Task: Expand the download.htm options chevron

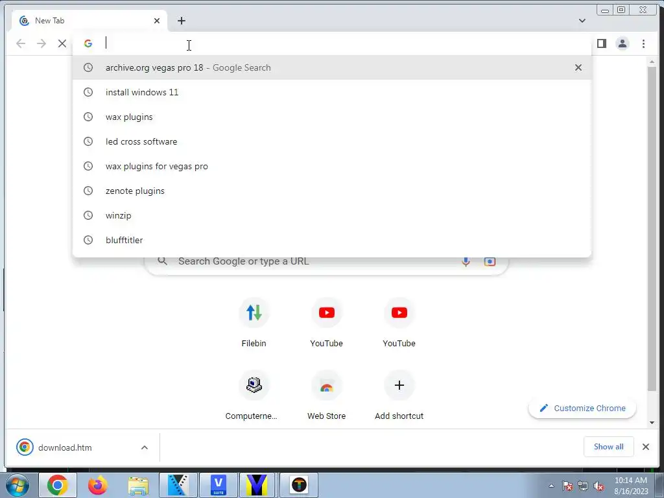Action: tap(145, 447)
